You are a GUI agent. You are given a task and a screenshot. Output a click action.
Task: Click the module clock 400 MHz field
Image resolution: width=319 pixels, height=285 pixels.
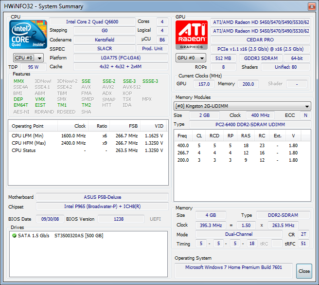(260, 115)
